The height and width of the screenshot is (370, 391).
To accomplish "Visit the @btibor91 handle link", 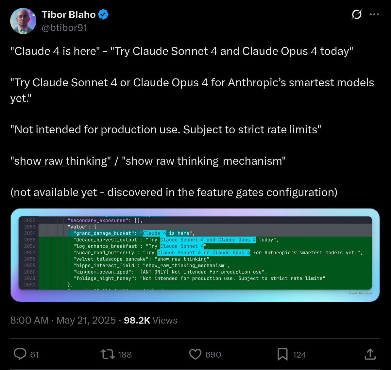I will tap(64, 28).
